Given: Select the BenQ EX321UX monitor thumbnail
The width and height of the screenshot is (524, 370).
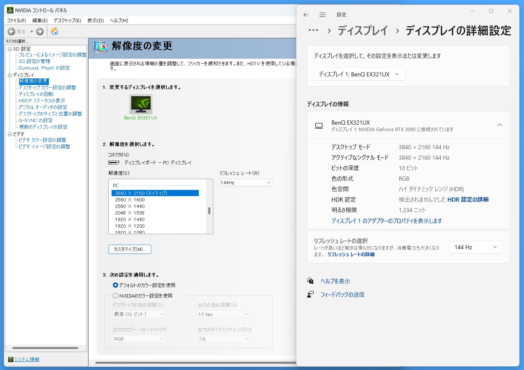Looking at the screenshot, I should coord(141,104).
